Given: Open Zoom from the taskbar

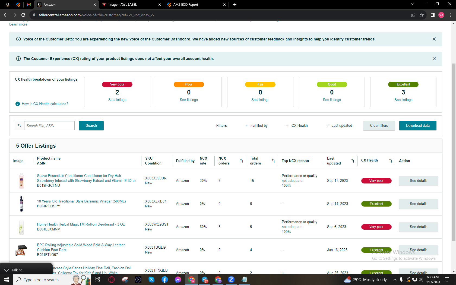Looking at the screenshot, I should tap(231, 280).
